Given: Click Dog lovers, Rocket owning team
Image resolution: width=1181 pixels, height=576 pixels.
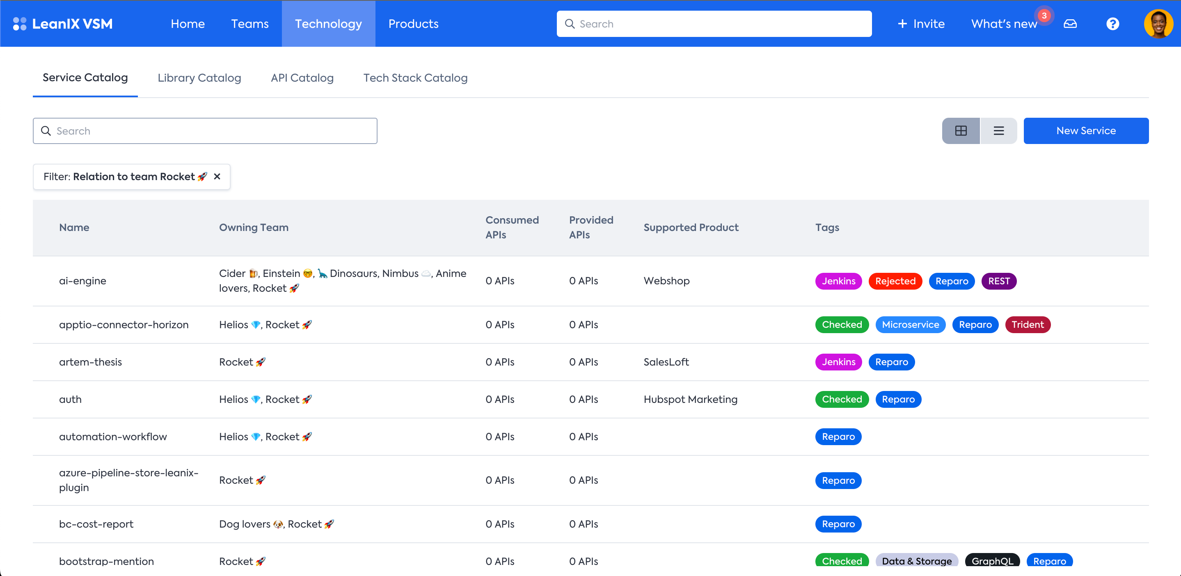Looking at the screenshot, I should 277,524.
